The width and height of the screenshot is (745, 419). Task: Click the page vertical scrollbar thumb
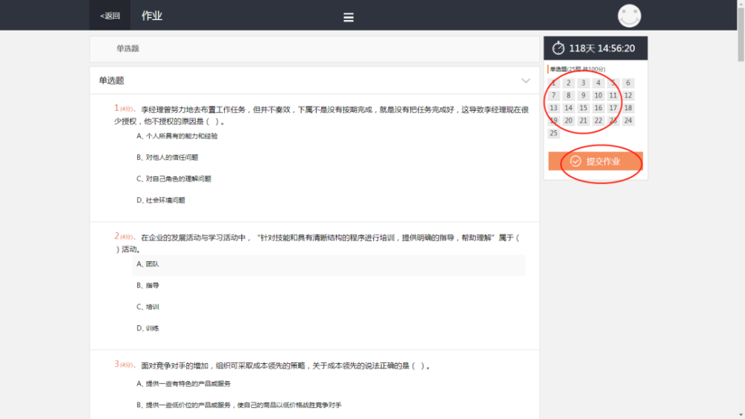point(741,31)
